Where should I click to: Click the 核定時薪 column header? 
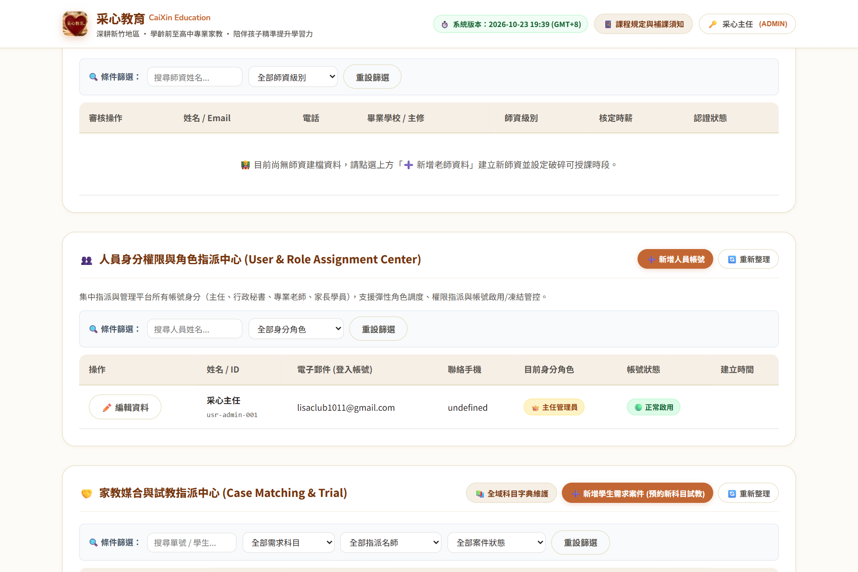(616, 118)
